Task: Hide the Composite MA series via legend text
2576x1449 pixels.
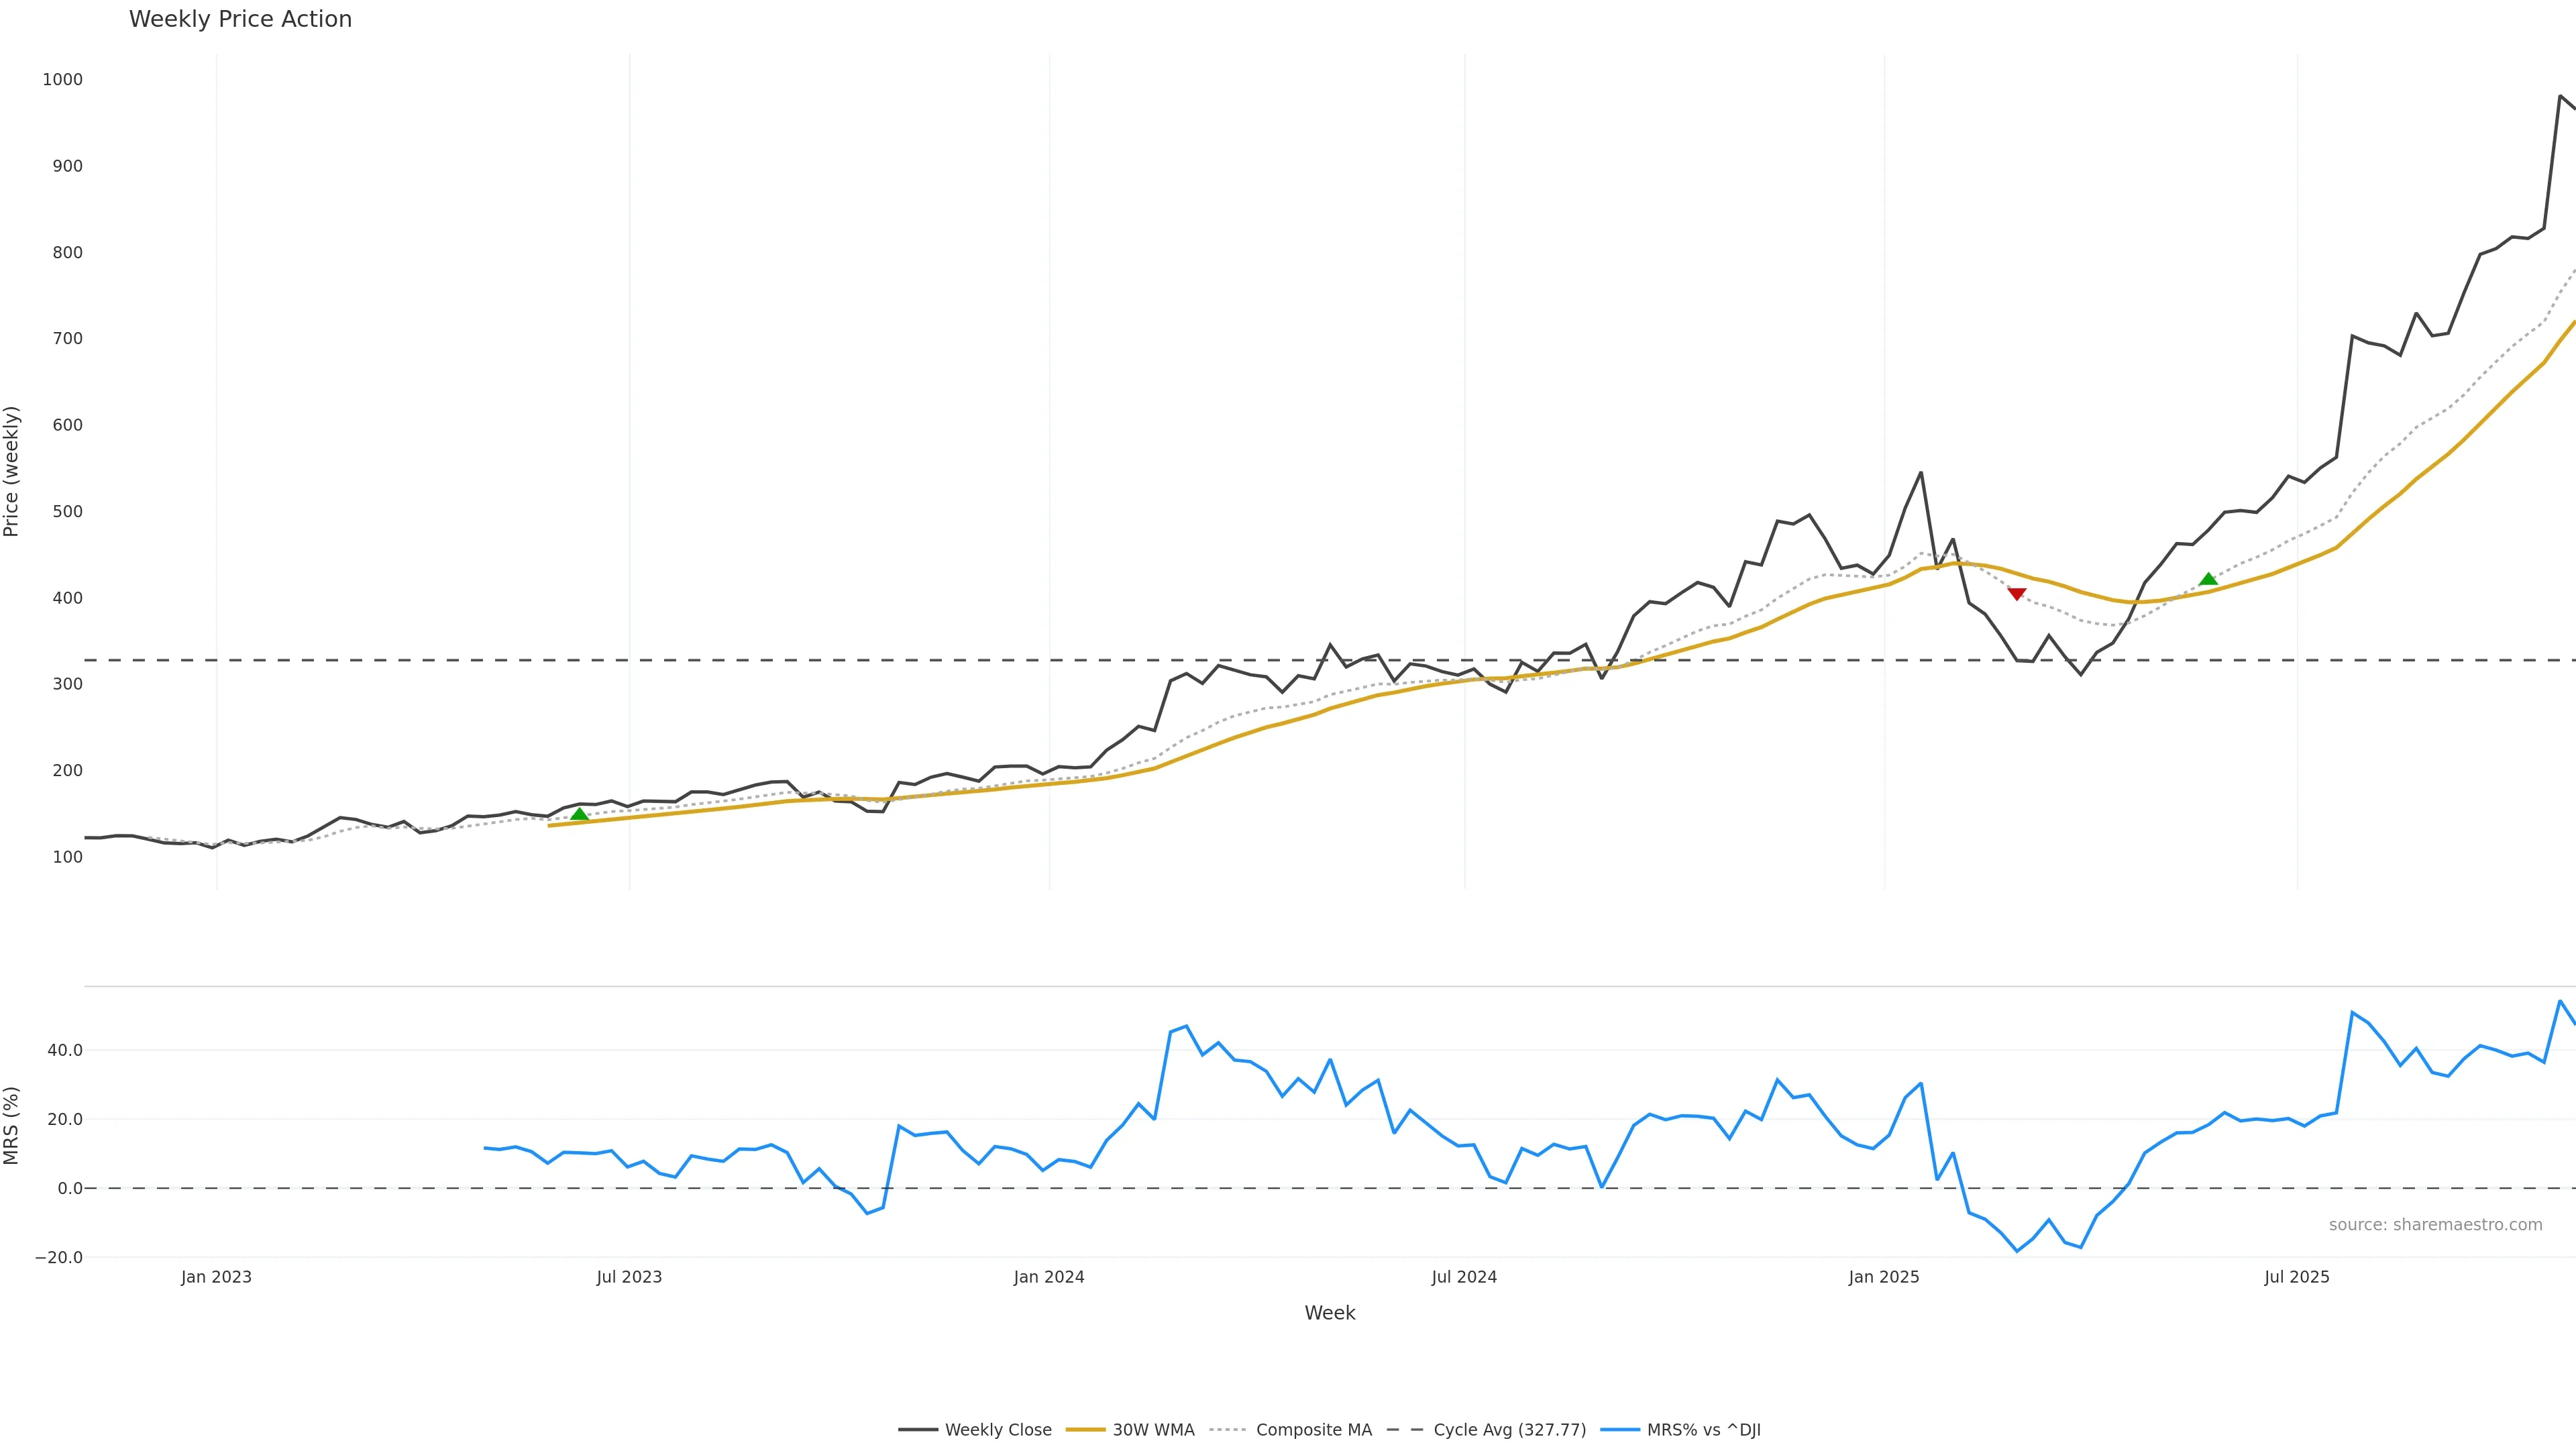Action: pyautogui.click(x=1313, y=1430)
